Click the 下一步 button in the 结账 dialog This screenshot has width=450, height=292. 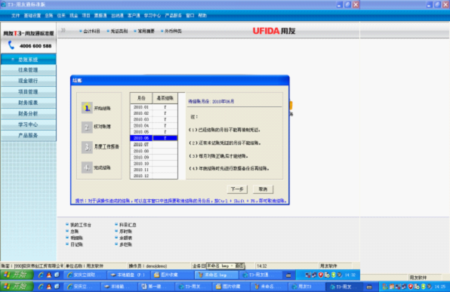[237, 189]
